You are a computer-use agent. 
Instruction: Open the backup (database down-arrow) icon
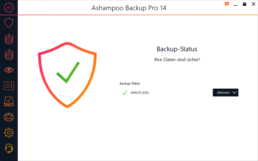point(9,39)
